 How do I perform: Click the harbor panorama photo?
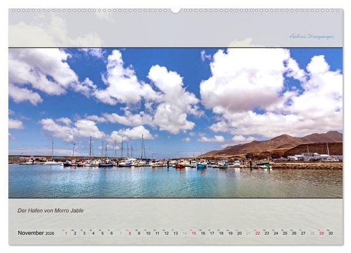[x=175, y=123]
